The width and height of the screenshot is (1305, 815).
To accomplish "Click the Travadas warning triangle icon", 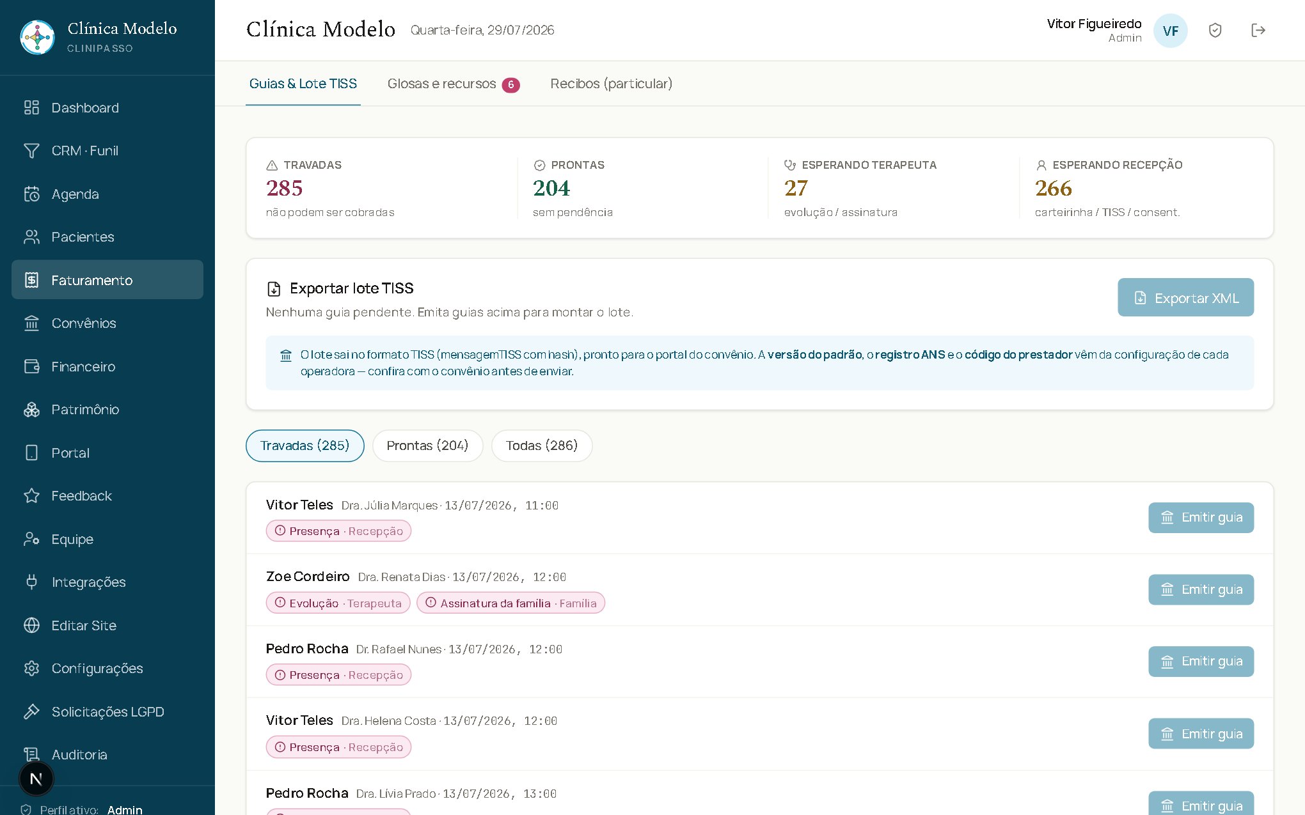I will pos(272,166).
